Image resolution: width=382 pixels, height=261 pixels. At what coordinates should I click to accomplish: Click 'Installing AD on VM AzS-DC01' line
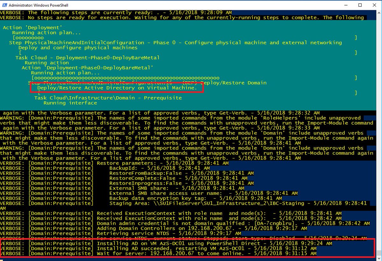click(166, 243)
